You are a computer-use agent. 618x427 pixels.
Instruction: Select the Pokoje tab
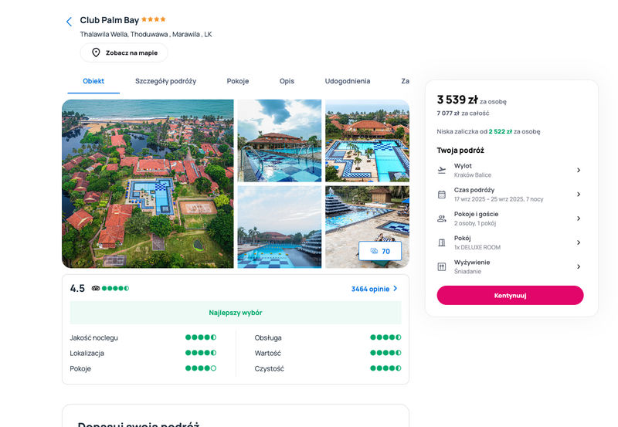238,81
